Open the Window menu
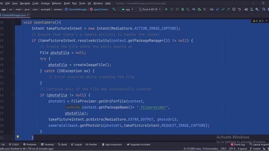Screen dimensions: 269x151 click(x=98, y=3)
